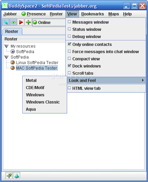Open the Maps menu
Viewport: 148px width, 182px height.
point(114,14)
